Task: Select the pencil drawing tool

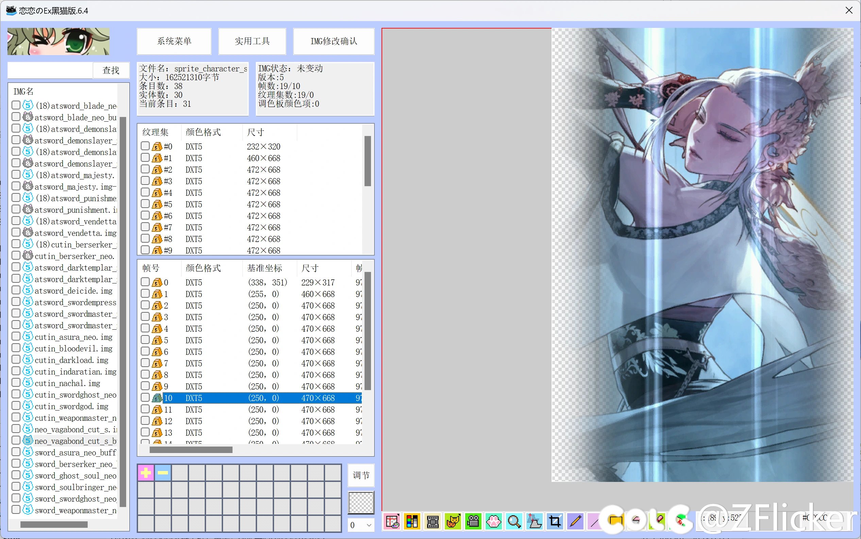Action: 575,522
